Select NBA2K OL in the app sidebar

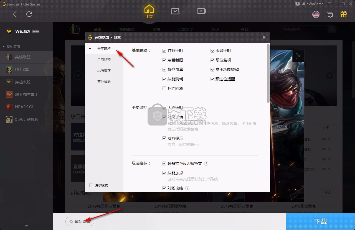click(26, 107)
